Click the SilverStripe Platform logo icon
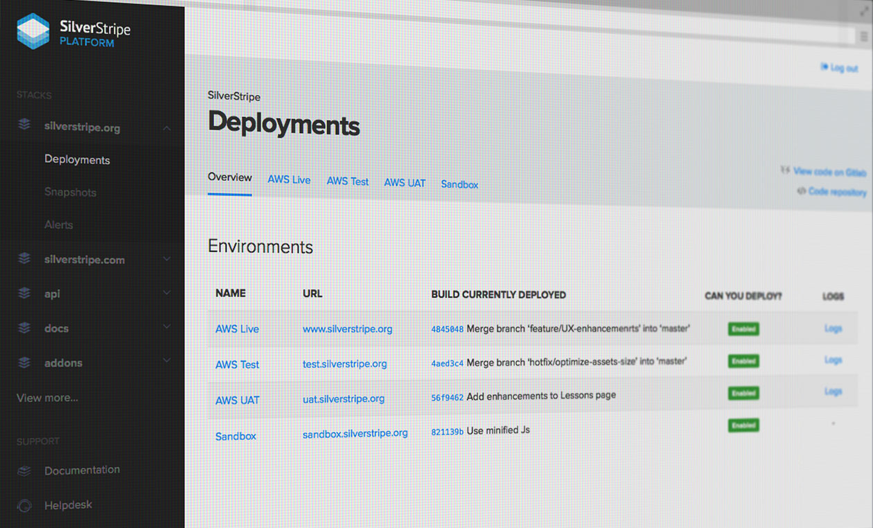This screenshot has height=528, width=873. pos(33,32)
